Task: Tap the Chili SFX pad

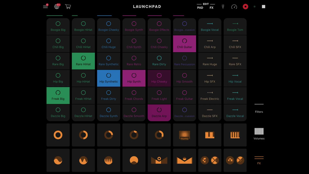Action: [235, 44]
